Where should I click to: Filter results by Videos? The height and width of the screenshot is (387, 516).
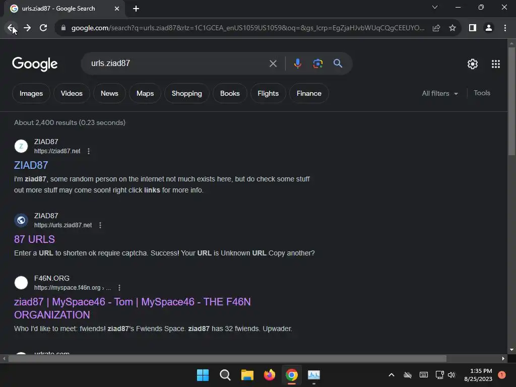[x=72, y=93]
